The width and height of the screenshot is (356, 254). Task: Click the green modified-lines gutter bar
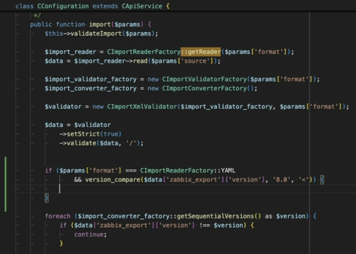pos(5,184)
